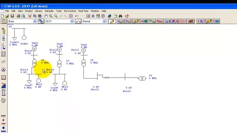Click the Cut scissors icon
This screenshot has height=133, width=237.
point(30,16)
